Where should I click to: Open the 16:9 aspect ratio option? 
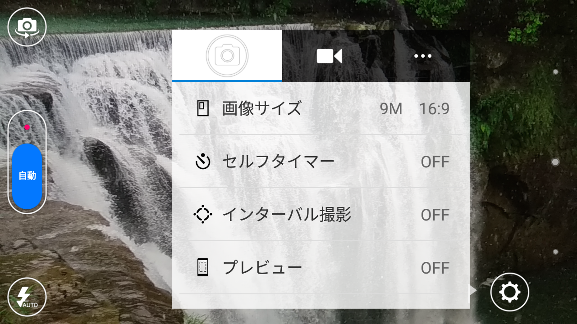point(434,109)
